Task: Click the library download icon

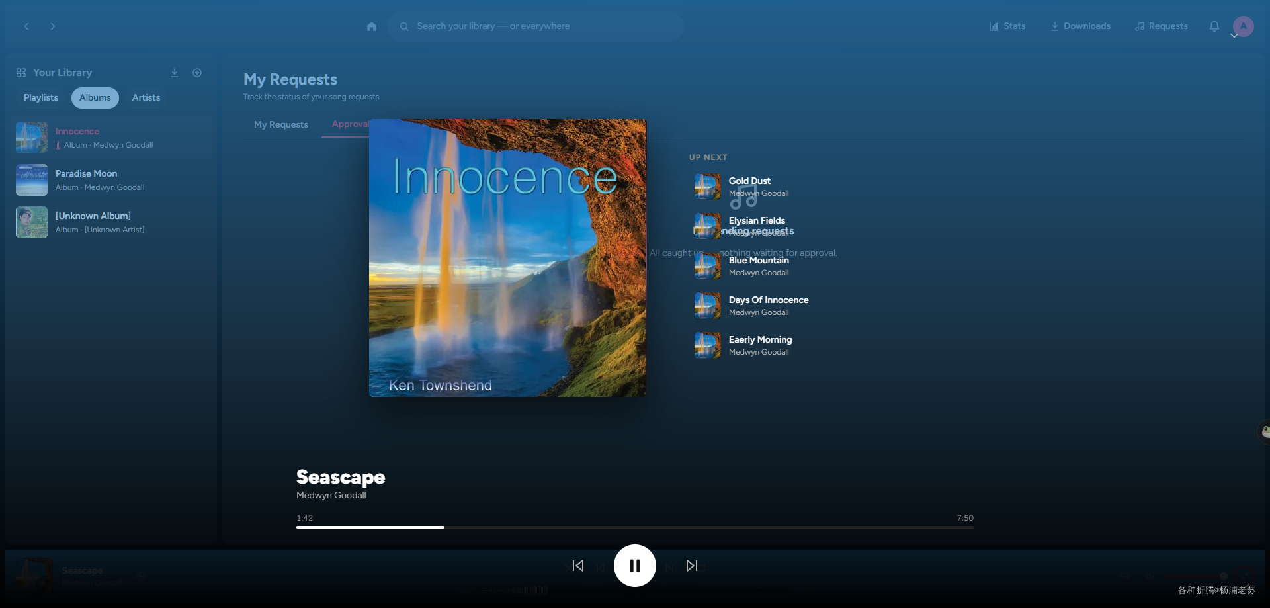Action: pos(175,73)
